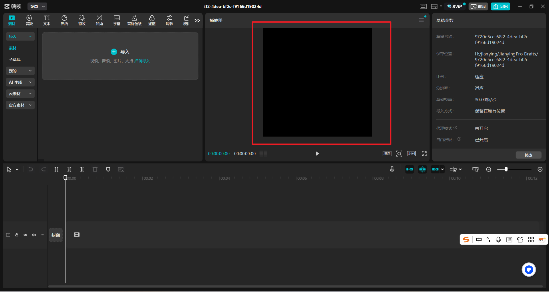This screenshot has height=292, width=549.
Task: Click the timeline zoom-out minus icon
Action: click(x=489, y=169)
